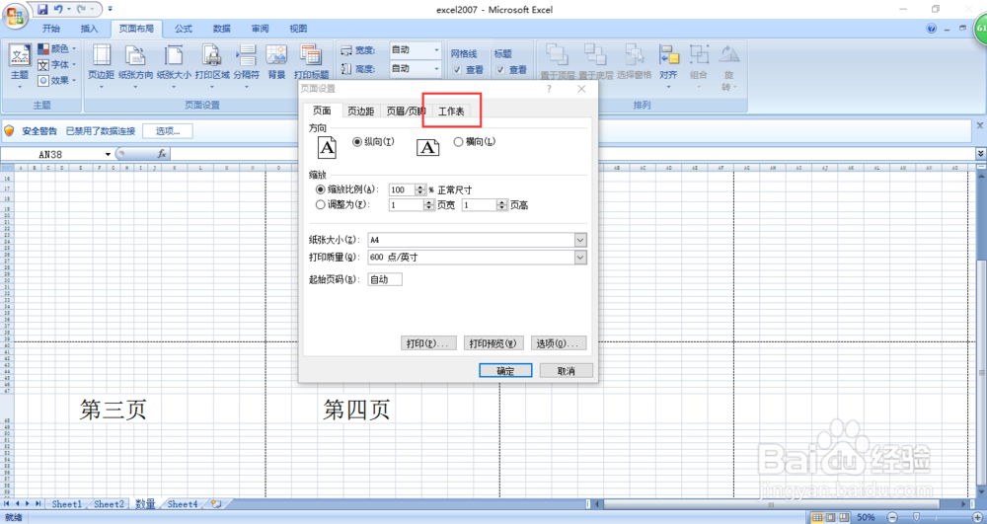This screenshot has width=987, height=524.
Task: Open paper Orientation (纸张方向) menu
Action: pos(135,65)
